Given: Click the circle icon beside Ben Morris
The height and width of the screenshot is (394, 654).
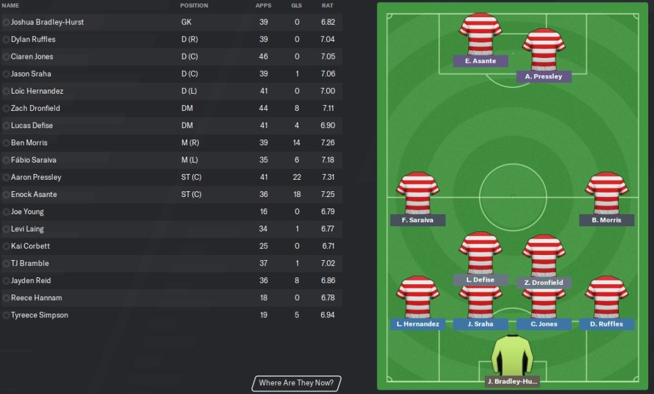Looking at the screenshot, I should [6, 143].
